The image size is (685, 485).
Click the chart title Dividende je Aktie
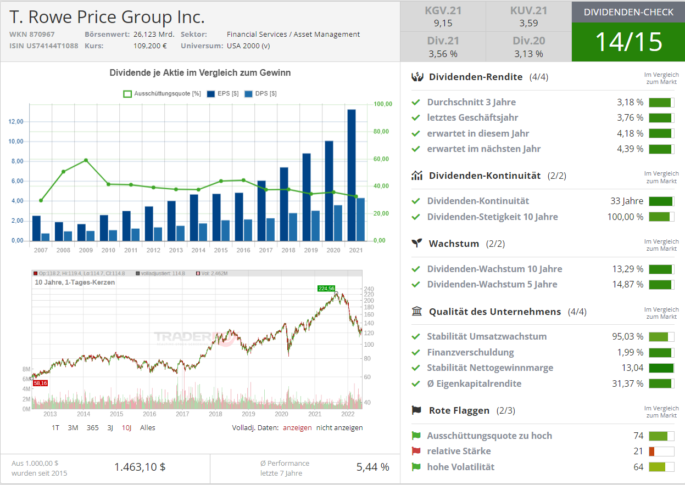[x=201, y=72]
